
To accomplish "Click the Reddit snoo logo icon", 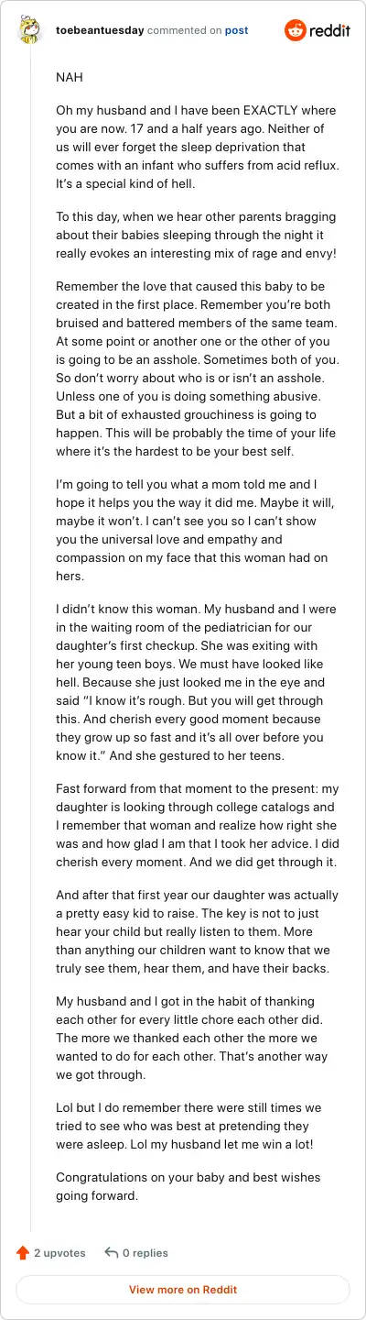I will tap(296, 30).
